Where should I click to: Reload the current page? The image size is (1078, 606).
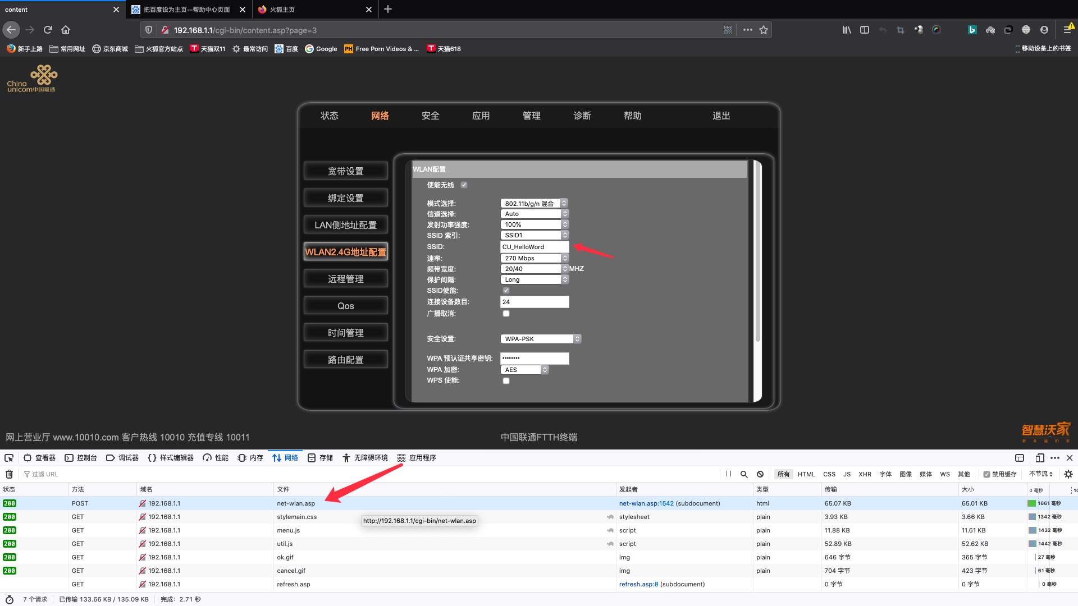[48, 30]
